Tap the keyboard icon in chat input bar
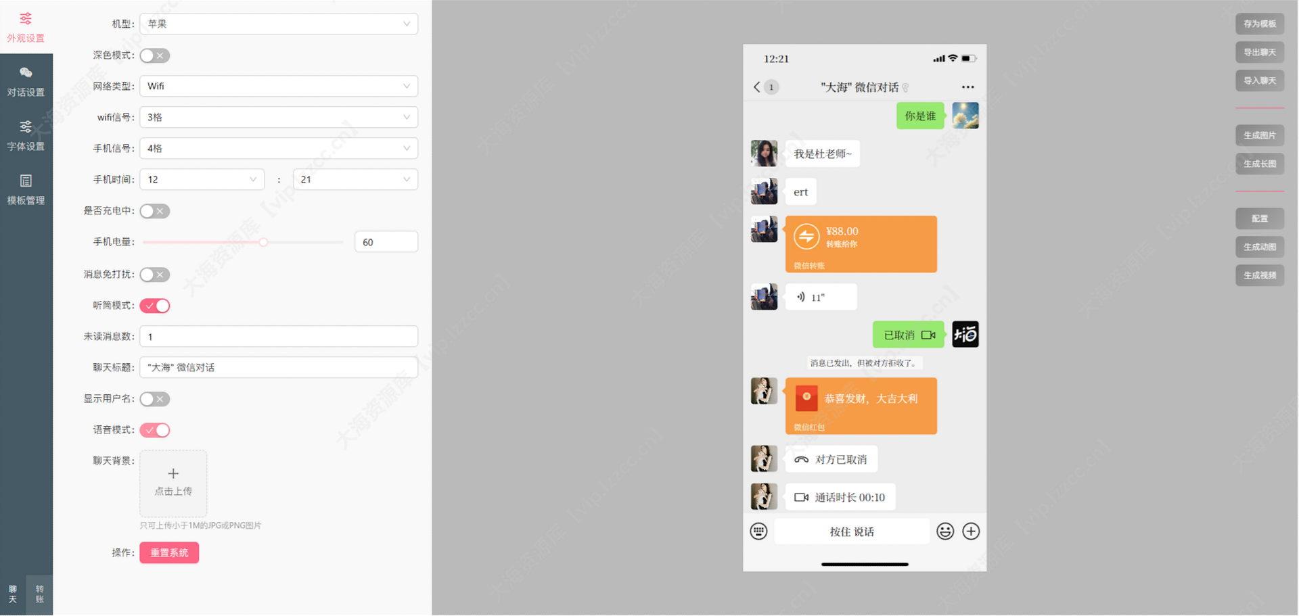1299x616 pixels. click(x=759, y=531)
